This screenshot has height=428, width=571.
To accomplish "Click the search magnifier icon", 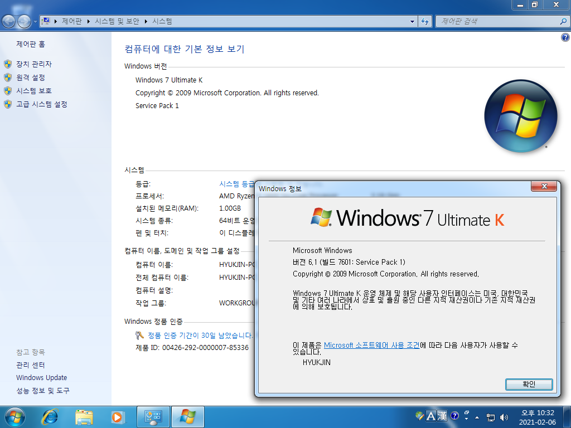I will (563, 21).
